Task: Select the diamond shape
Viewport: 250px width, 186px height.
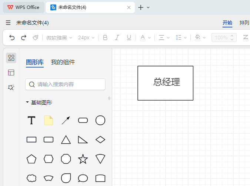Action: 100,140
